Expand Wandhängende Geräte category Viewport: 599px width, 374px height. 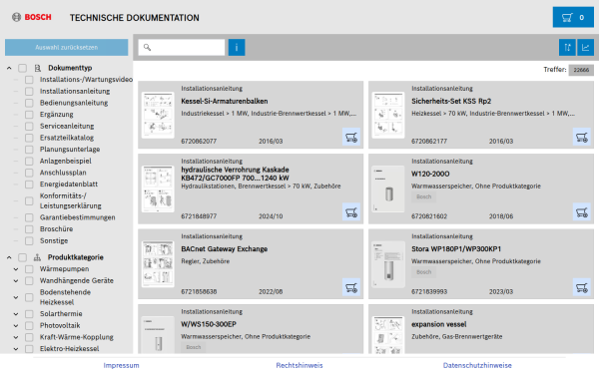(x=16, y=281)
